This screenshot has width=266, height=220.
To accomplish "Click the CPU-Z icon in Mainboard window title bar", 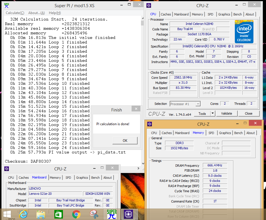I will pyautogui.click(x=7, y=169).
